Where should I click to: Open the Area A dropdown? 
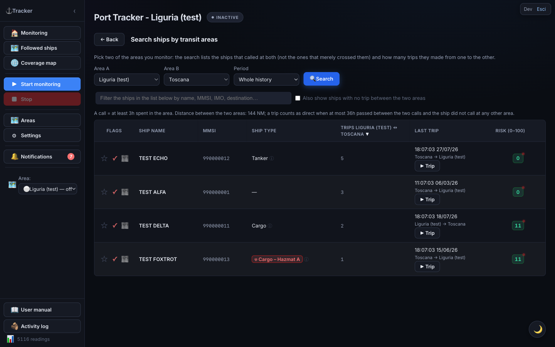pyautogui.click(x=127, y=79)
